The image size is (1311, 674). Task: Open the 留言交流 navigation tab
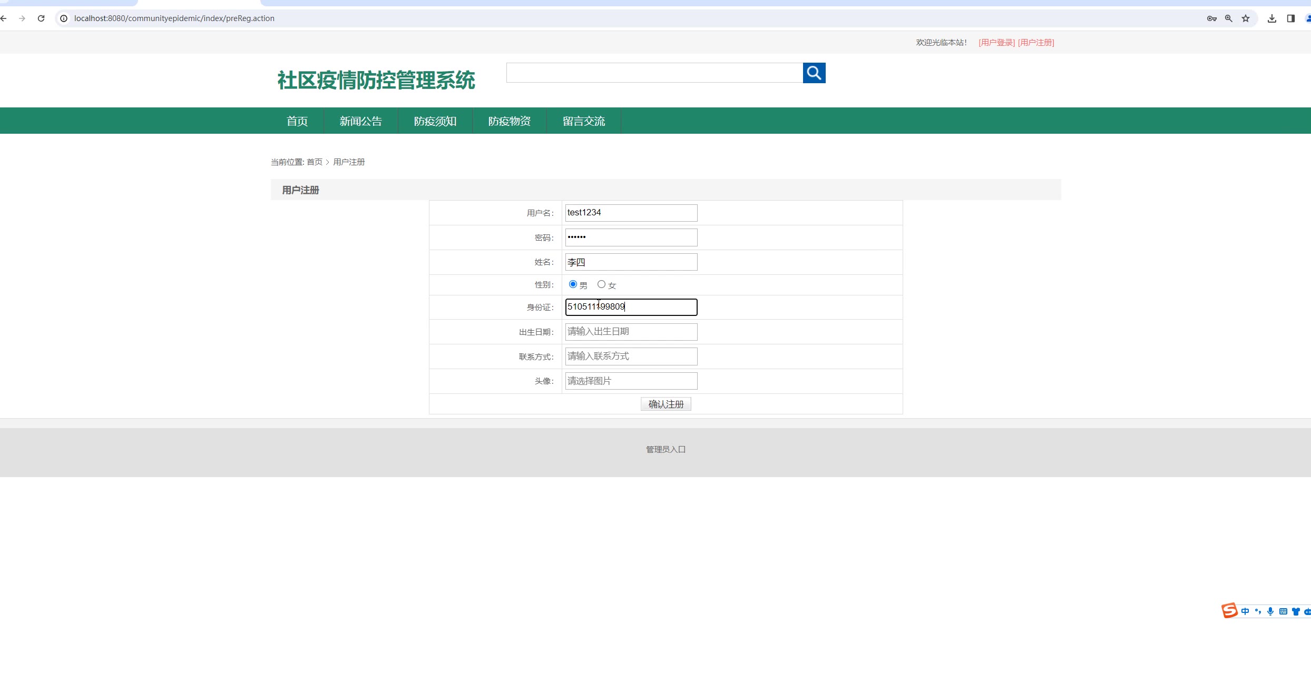pyautogui.click(x=583, y=121)
